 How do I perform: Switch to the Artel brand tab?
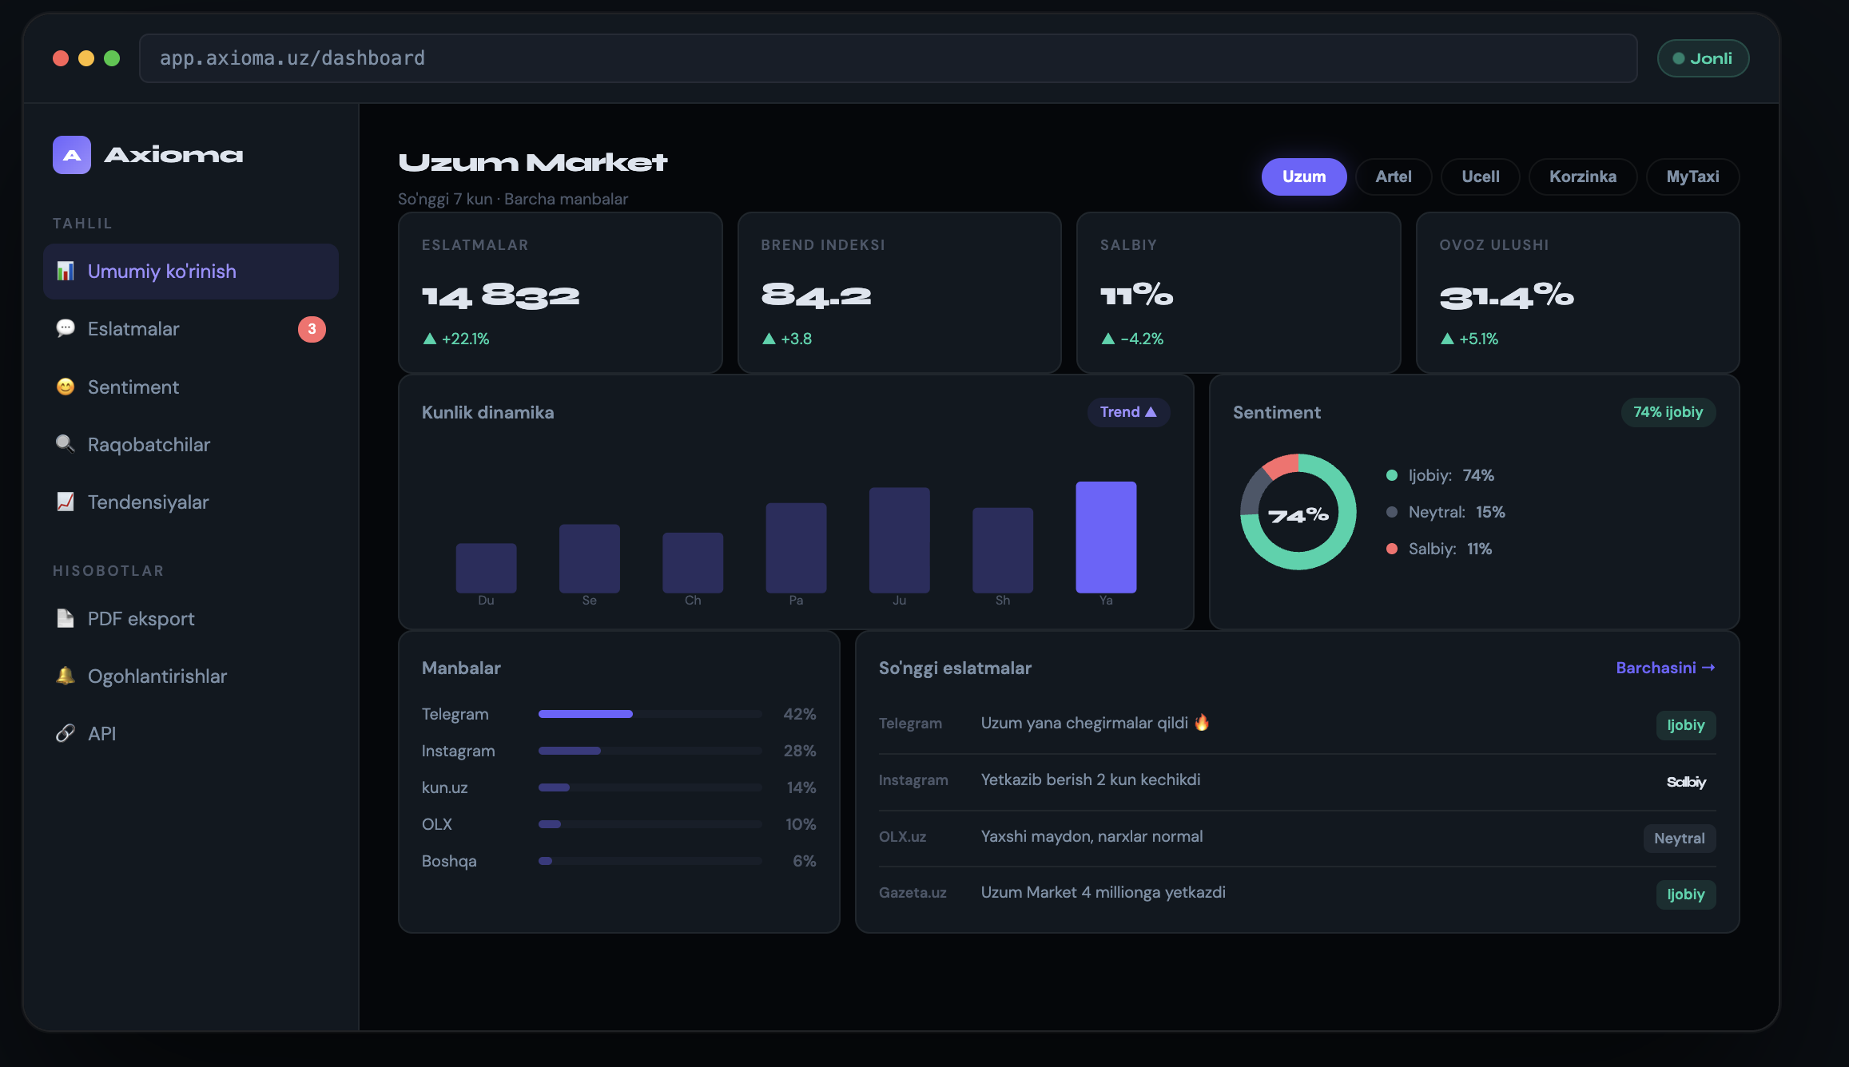(1394, 177)
